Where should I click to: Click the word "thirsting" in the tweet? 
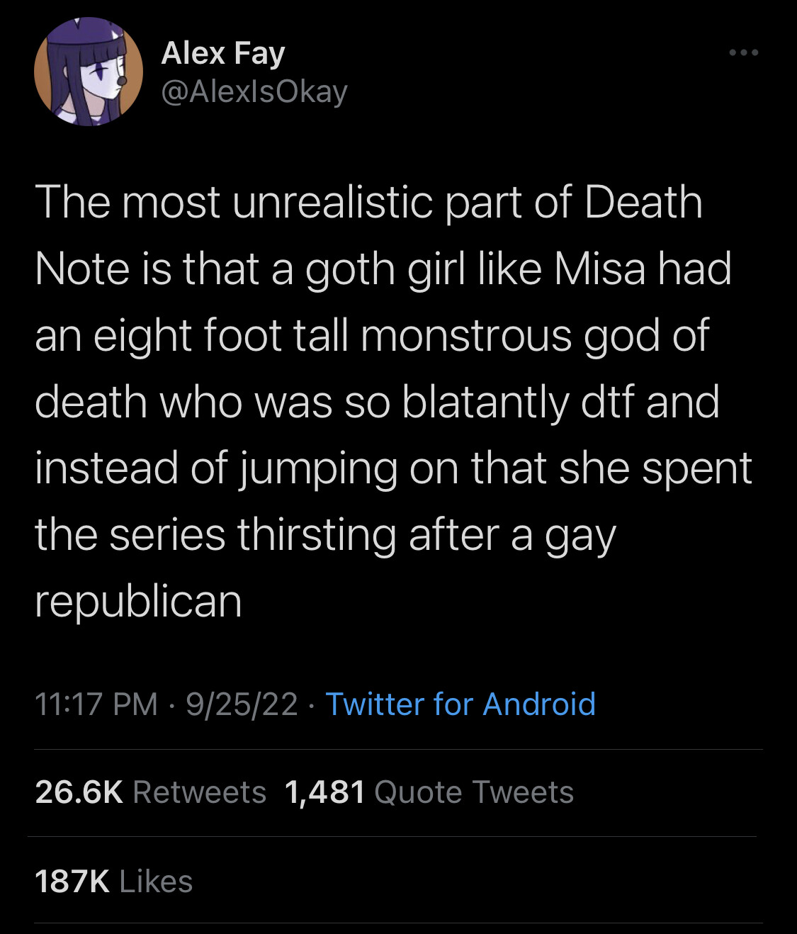317,534
